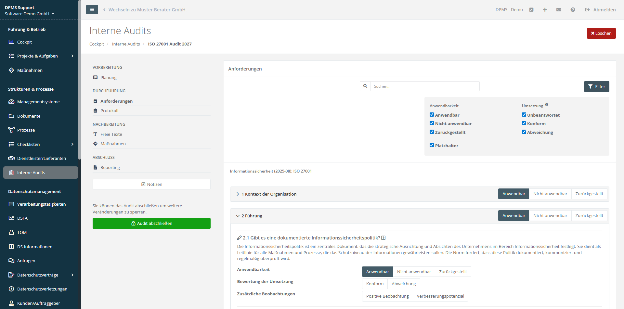Click the green Audit abschließen button
624x309 pixels.
coord(151,224)
